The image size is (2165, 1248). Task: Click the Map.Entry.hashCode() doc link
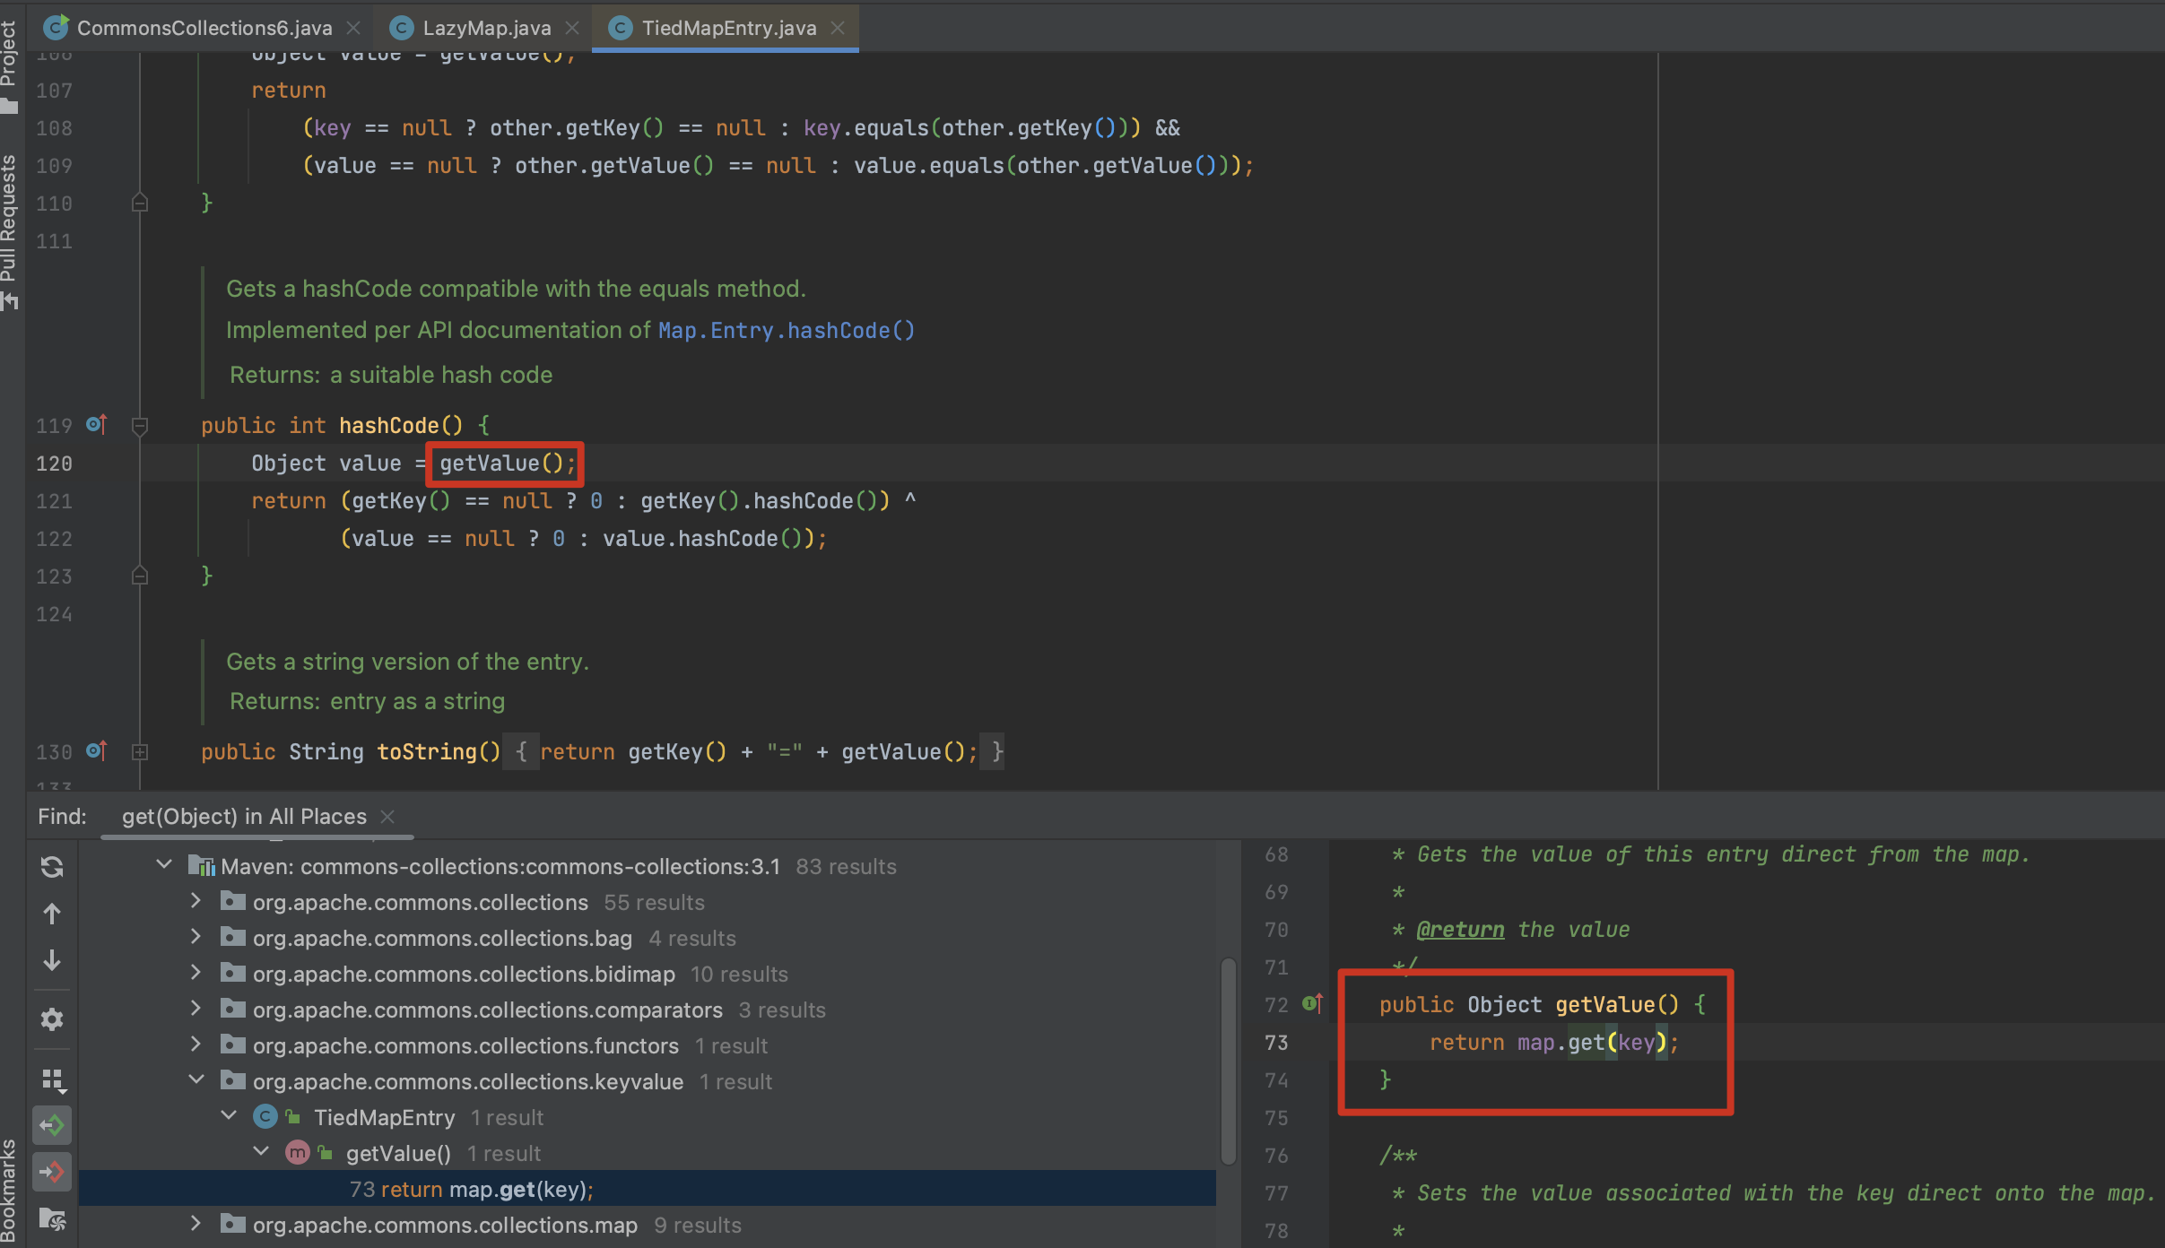coord(786,331)
